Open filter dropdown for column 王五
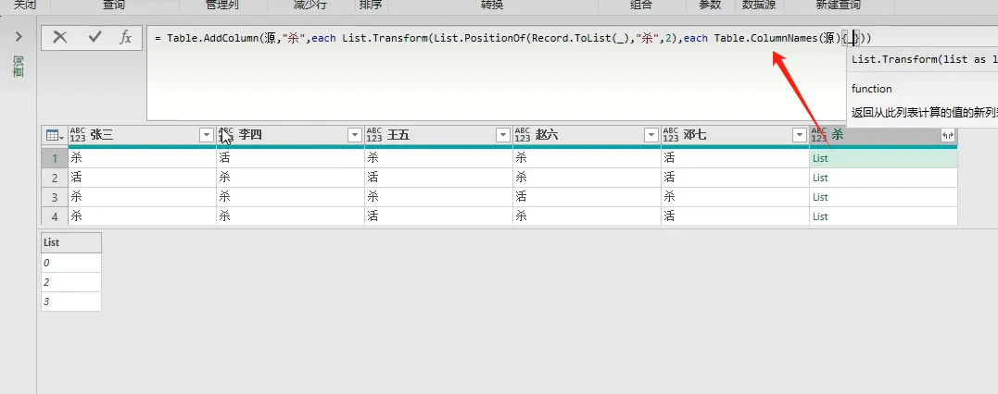The height and width of the screenshot is (394, 998). click(503, 135)
